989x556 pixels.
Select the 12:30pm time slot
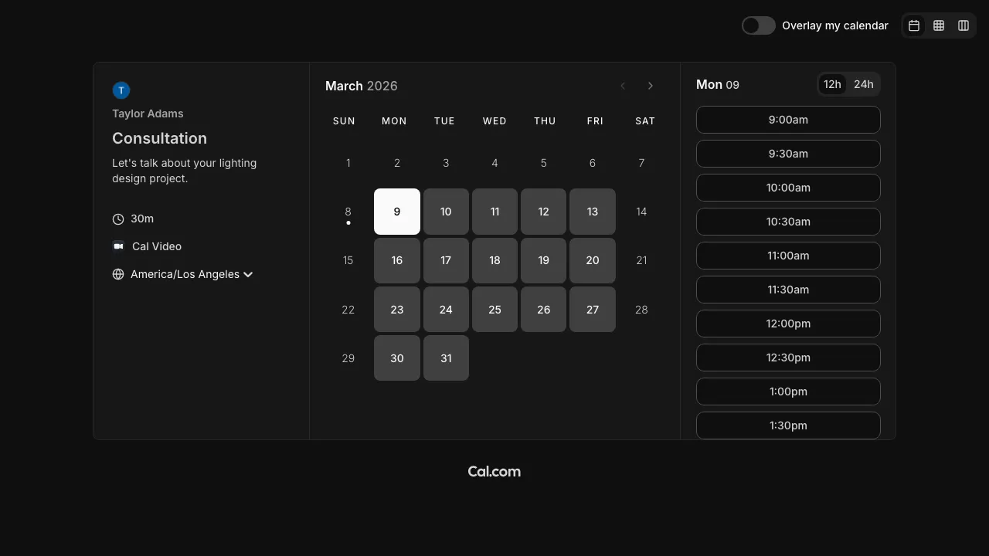tap(788, 358)
